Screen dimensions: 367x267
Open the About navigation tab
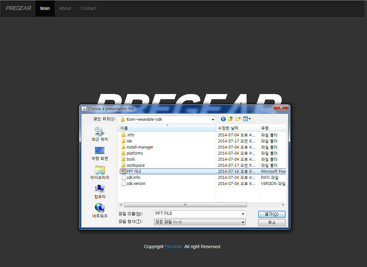65,8
